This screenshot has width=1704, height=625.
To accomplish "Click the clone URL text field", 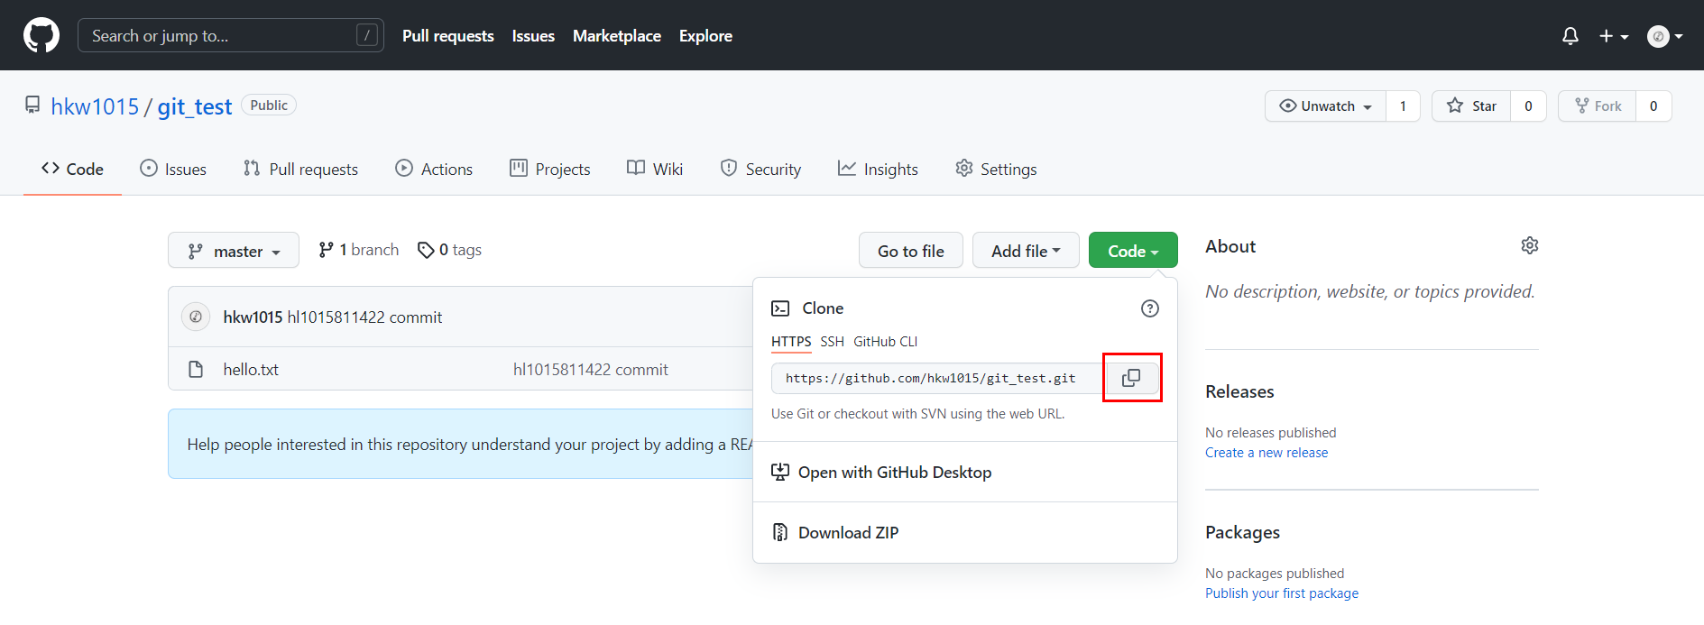I will (935, 379).
